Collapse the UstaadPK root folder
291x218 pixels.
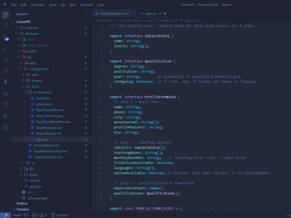click(x=51, y=22)
